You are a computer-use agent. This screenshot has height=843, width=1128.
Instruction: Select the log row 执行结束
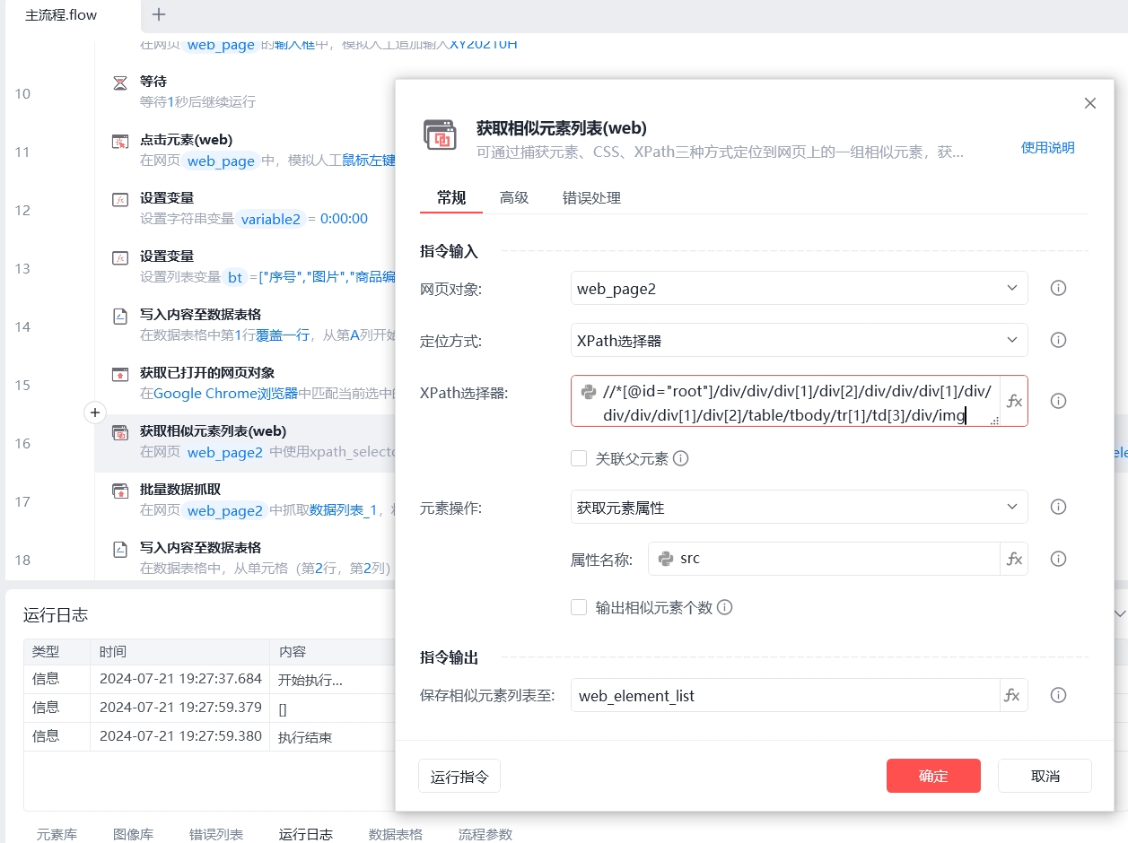click(209, 736)
